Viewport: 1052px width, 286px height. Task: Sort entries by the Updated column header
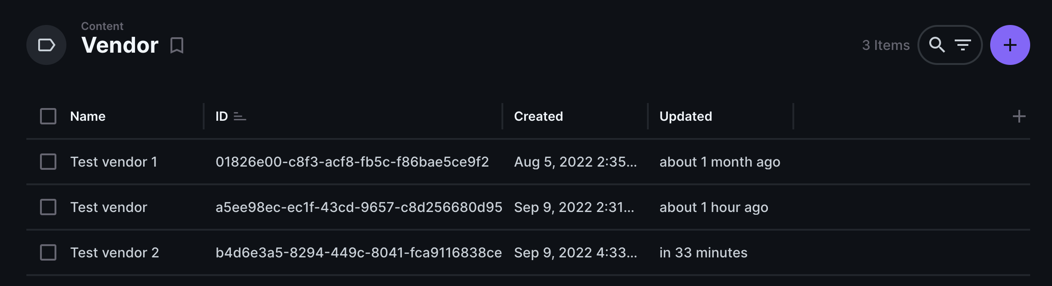click(x=686, y=116)
